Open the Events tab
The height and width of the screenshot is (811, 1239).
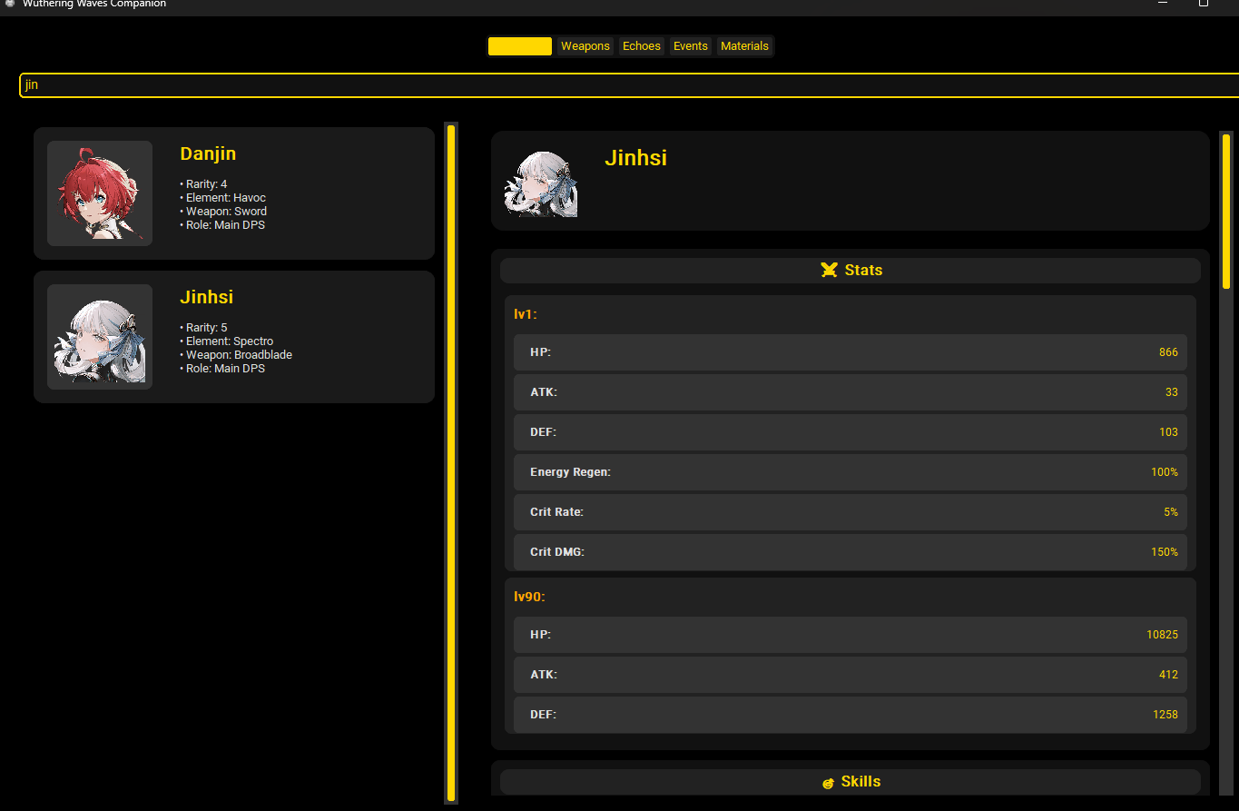[690, 46]
